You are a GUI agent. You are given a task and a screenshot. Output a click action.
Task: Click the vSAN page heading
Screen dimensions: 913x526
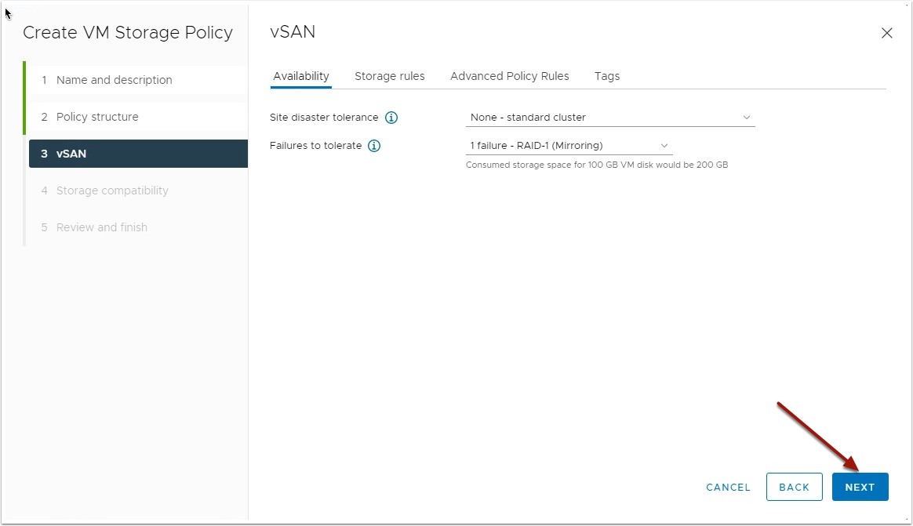click(x=293, y=31)
